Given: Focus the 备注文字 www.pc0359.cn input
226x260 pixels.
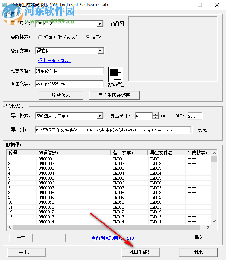Looking at the screenshot, I should (69, 84).
